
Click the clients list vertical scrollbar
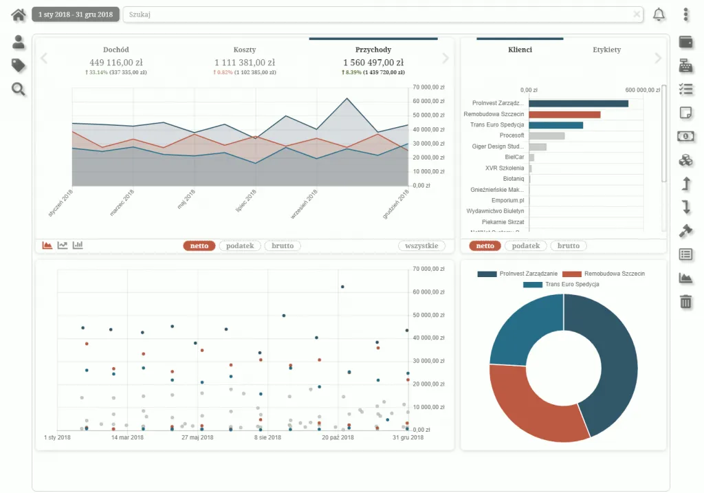tap(664, 133)
